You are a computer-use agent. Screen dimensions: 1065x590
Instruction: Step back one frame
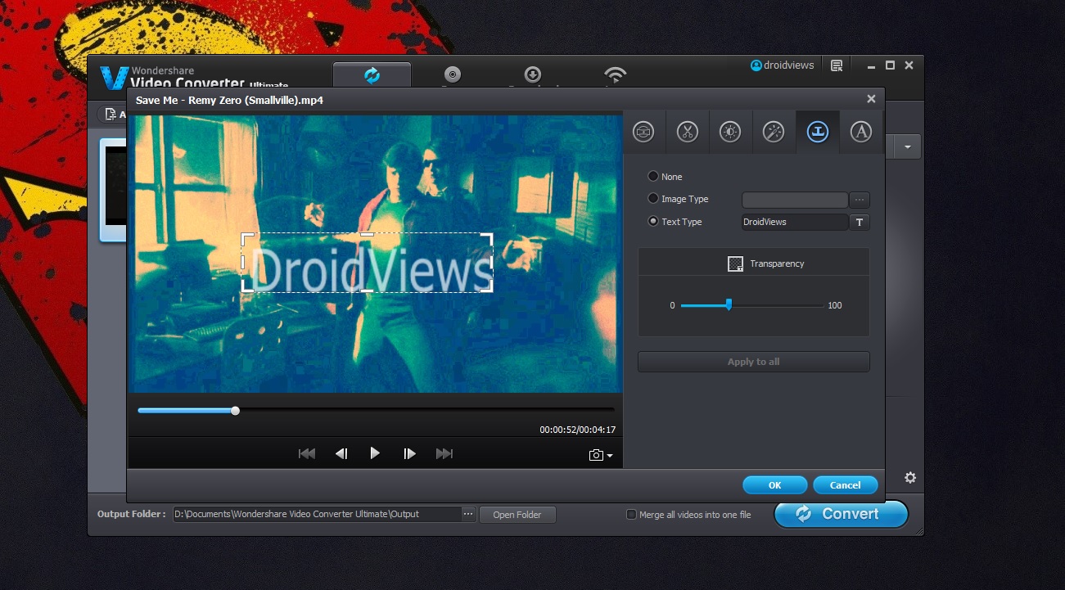(341, 453)
